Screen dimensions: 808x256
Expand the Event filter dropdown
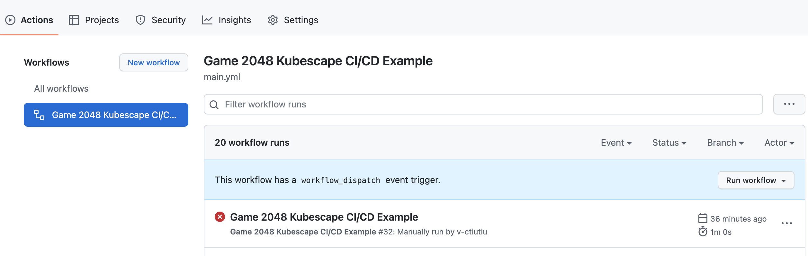[616, 142]
